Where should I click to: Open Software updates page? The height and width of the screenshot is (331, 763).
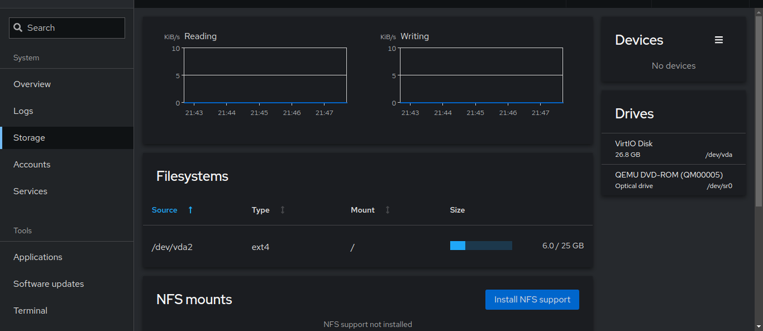pyautogui.click(x=67, y=284)
